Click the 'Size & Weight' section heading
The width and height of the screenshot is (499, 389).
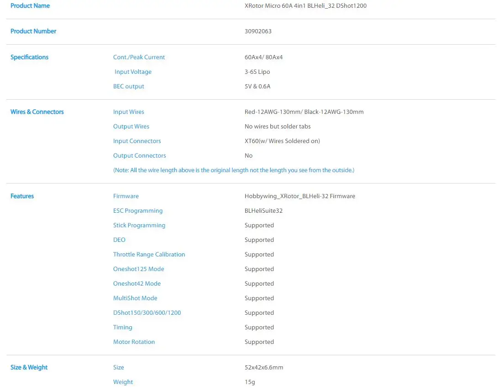[29, 368]
